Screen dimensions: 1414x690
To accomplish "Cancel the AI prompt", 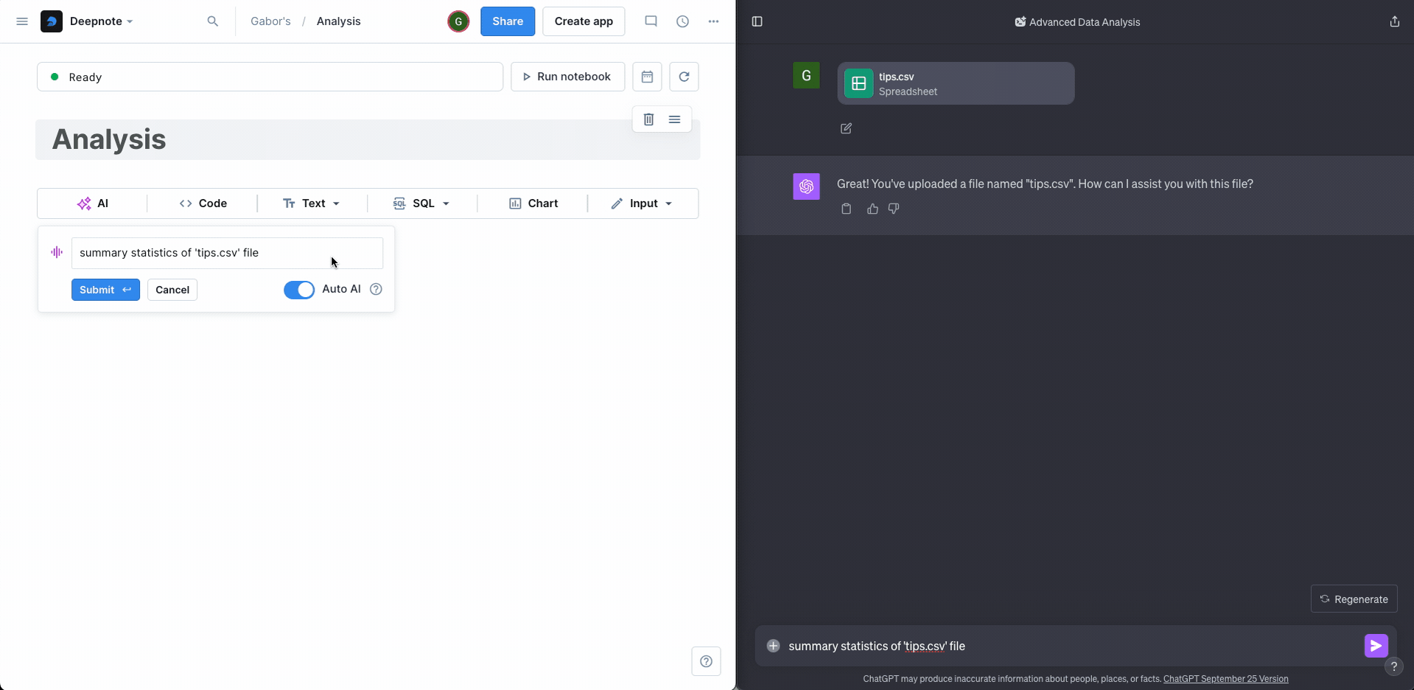I will click(x=172, y=290).
